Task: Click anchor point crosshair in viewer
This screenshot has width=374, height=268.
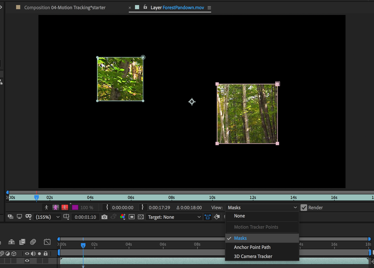Action: point(192,102)
